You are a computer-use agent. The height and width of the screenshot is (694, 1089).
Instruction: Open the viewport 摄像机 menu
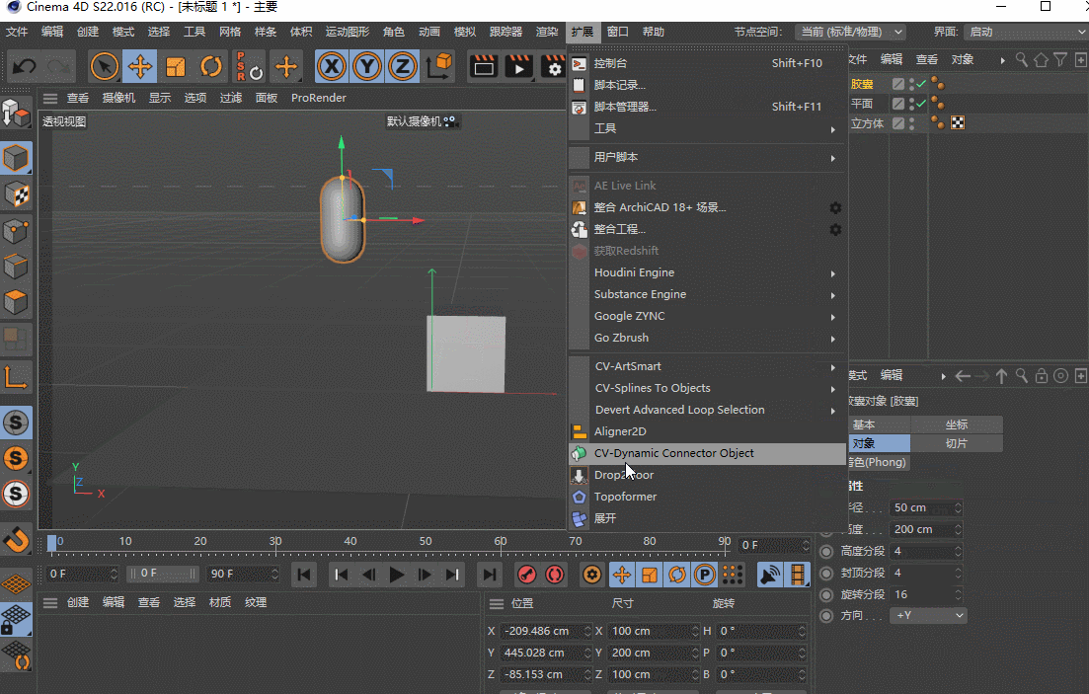(118, 98)
